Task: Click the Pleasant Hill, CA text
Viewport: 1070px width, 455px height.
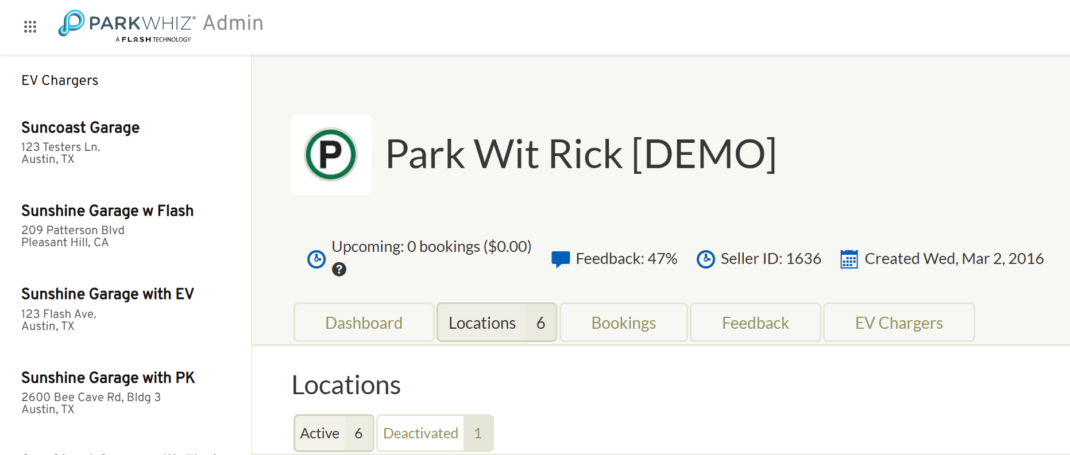Action: coord(65,242)
